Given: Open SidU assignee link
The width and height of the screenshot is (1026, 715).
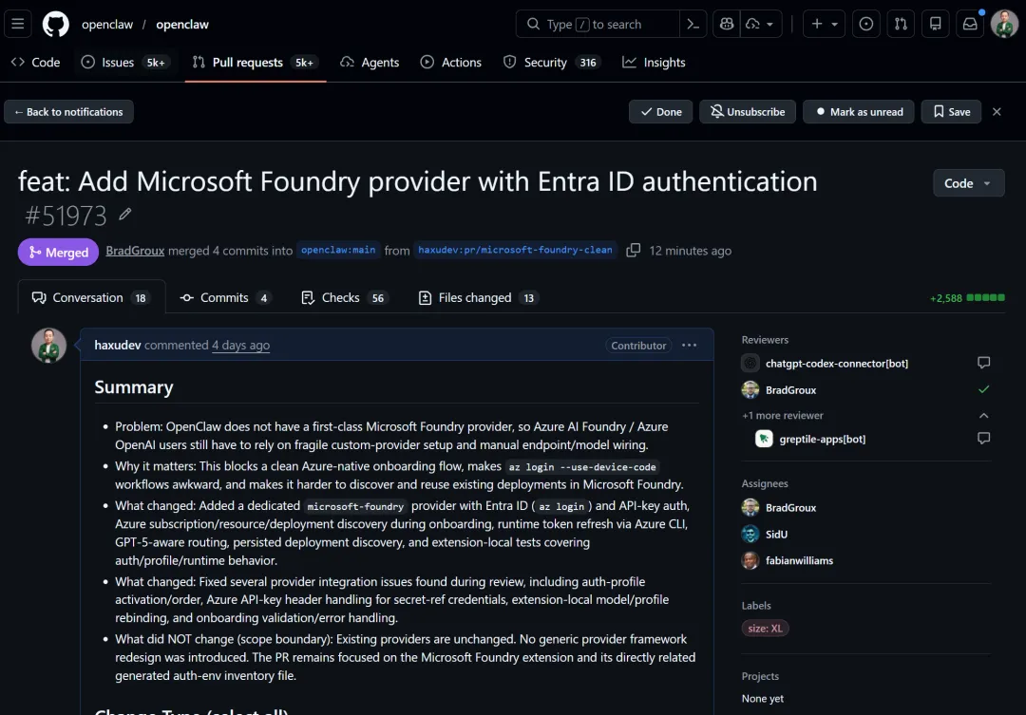Looking at the screenshot, I should point(776,535).
